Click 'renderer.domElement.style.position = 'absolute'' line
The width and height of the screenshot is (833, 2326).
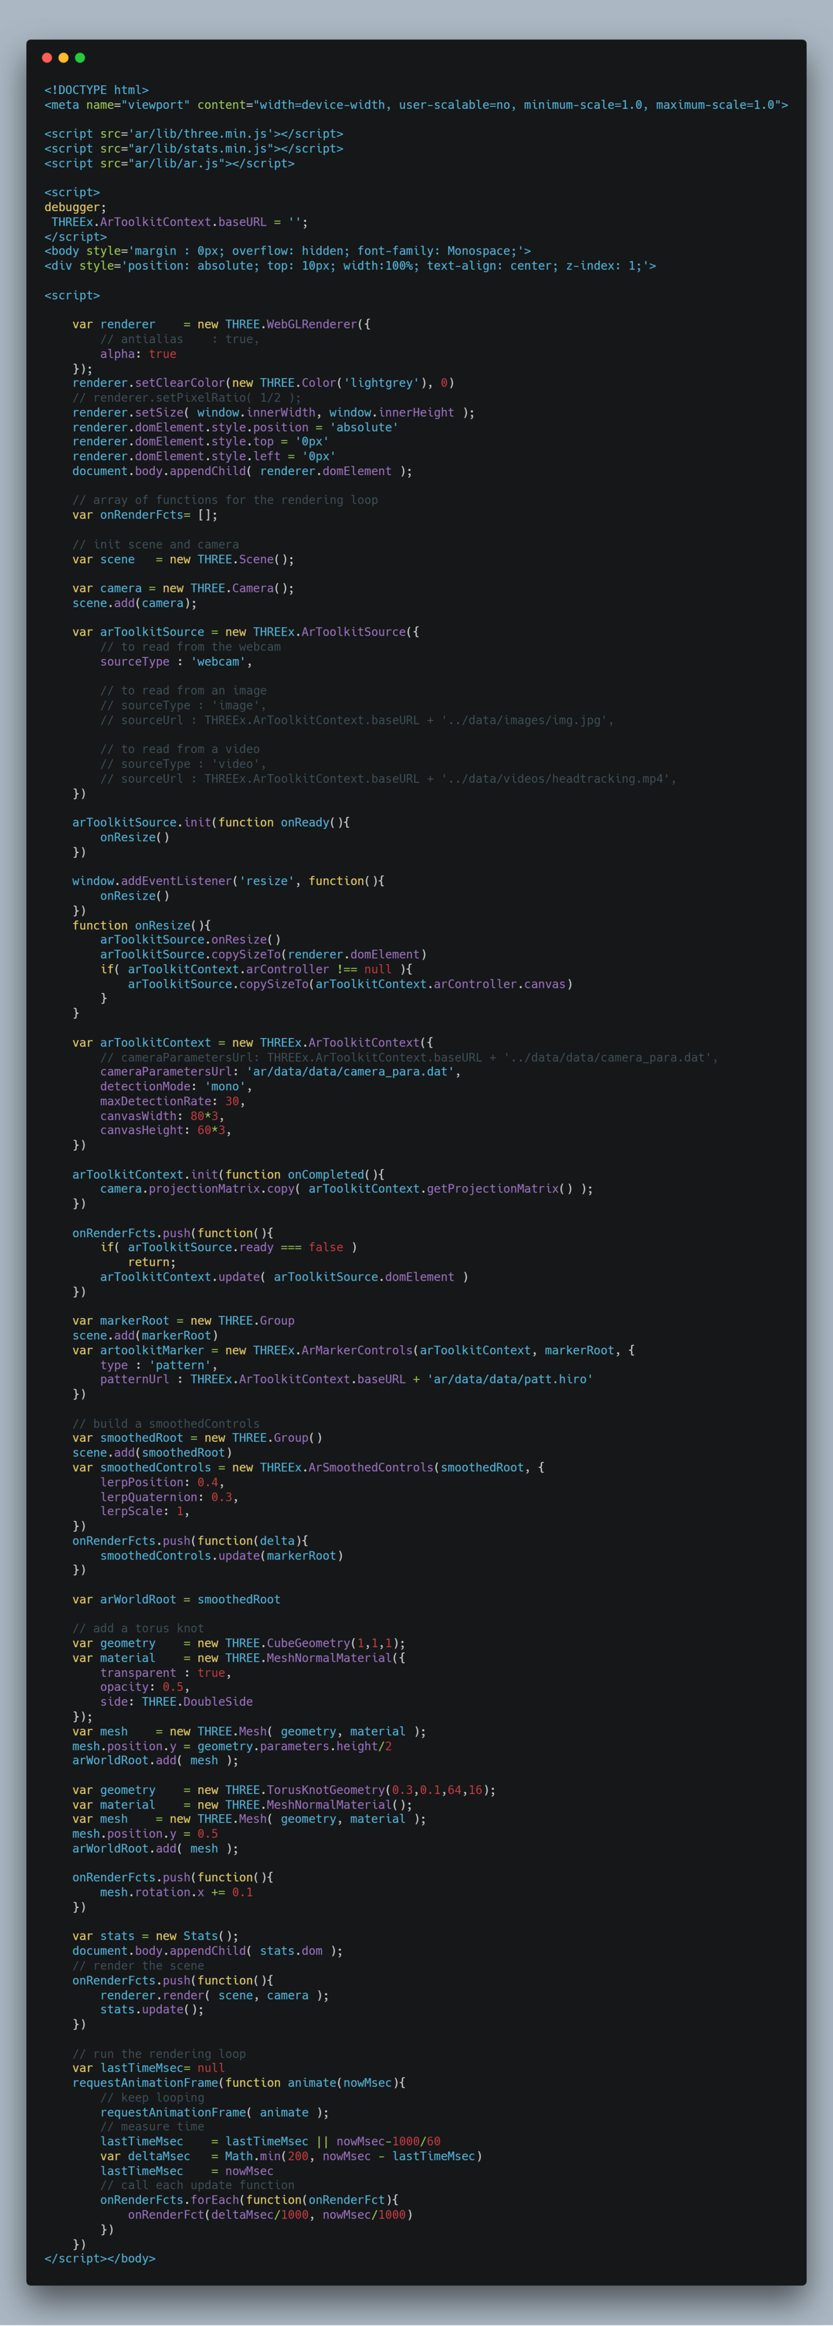click(x=236, y=427)
